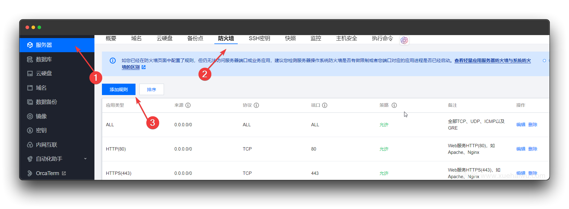The image size is (569, 209).
Task: Select 域名 in the sidebar menu
Action: [x=57, y=88]
